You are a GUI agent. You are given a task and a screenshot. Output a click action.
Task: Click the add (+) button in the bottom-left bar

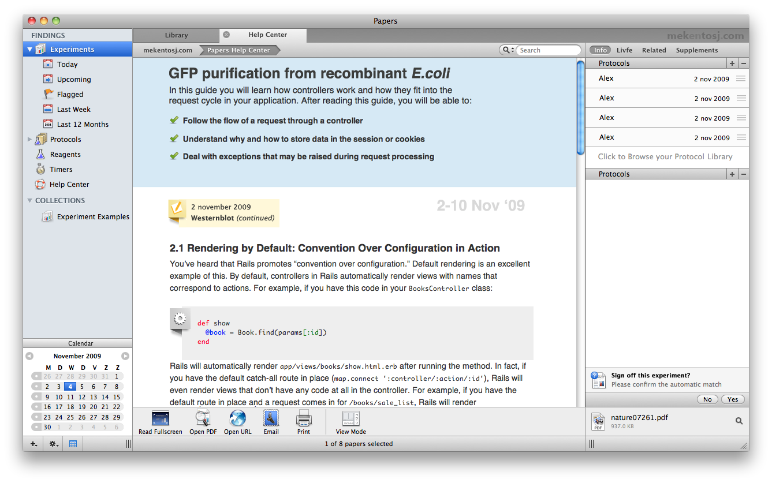pos(33,444)
